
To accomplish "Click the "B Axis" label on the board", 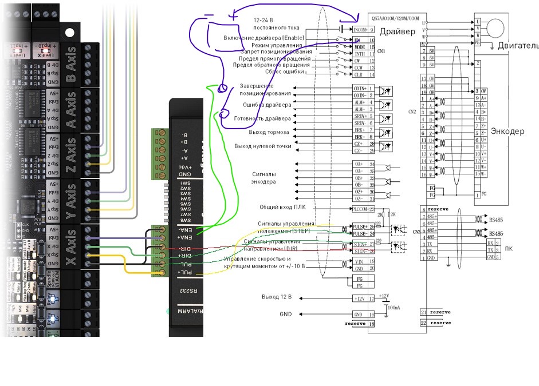I will pyautogui.click(x=70, y=64).
